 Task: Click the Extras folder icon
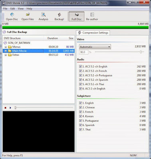click(x=10, y=55)
